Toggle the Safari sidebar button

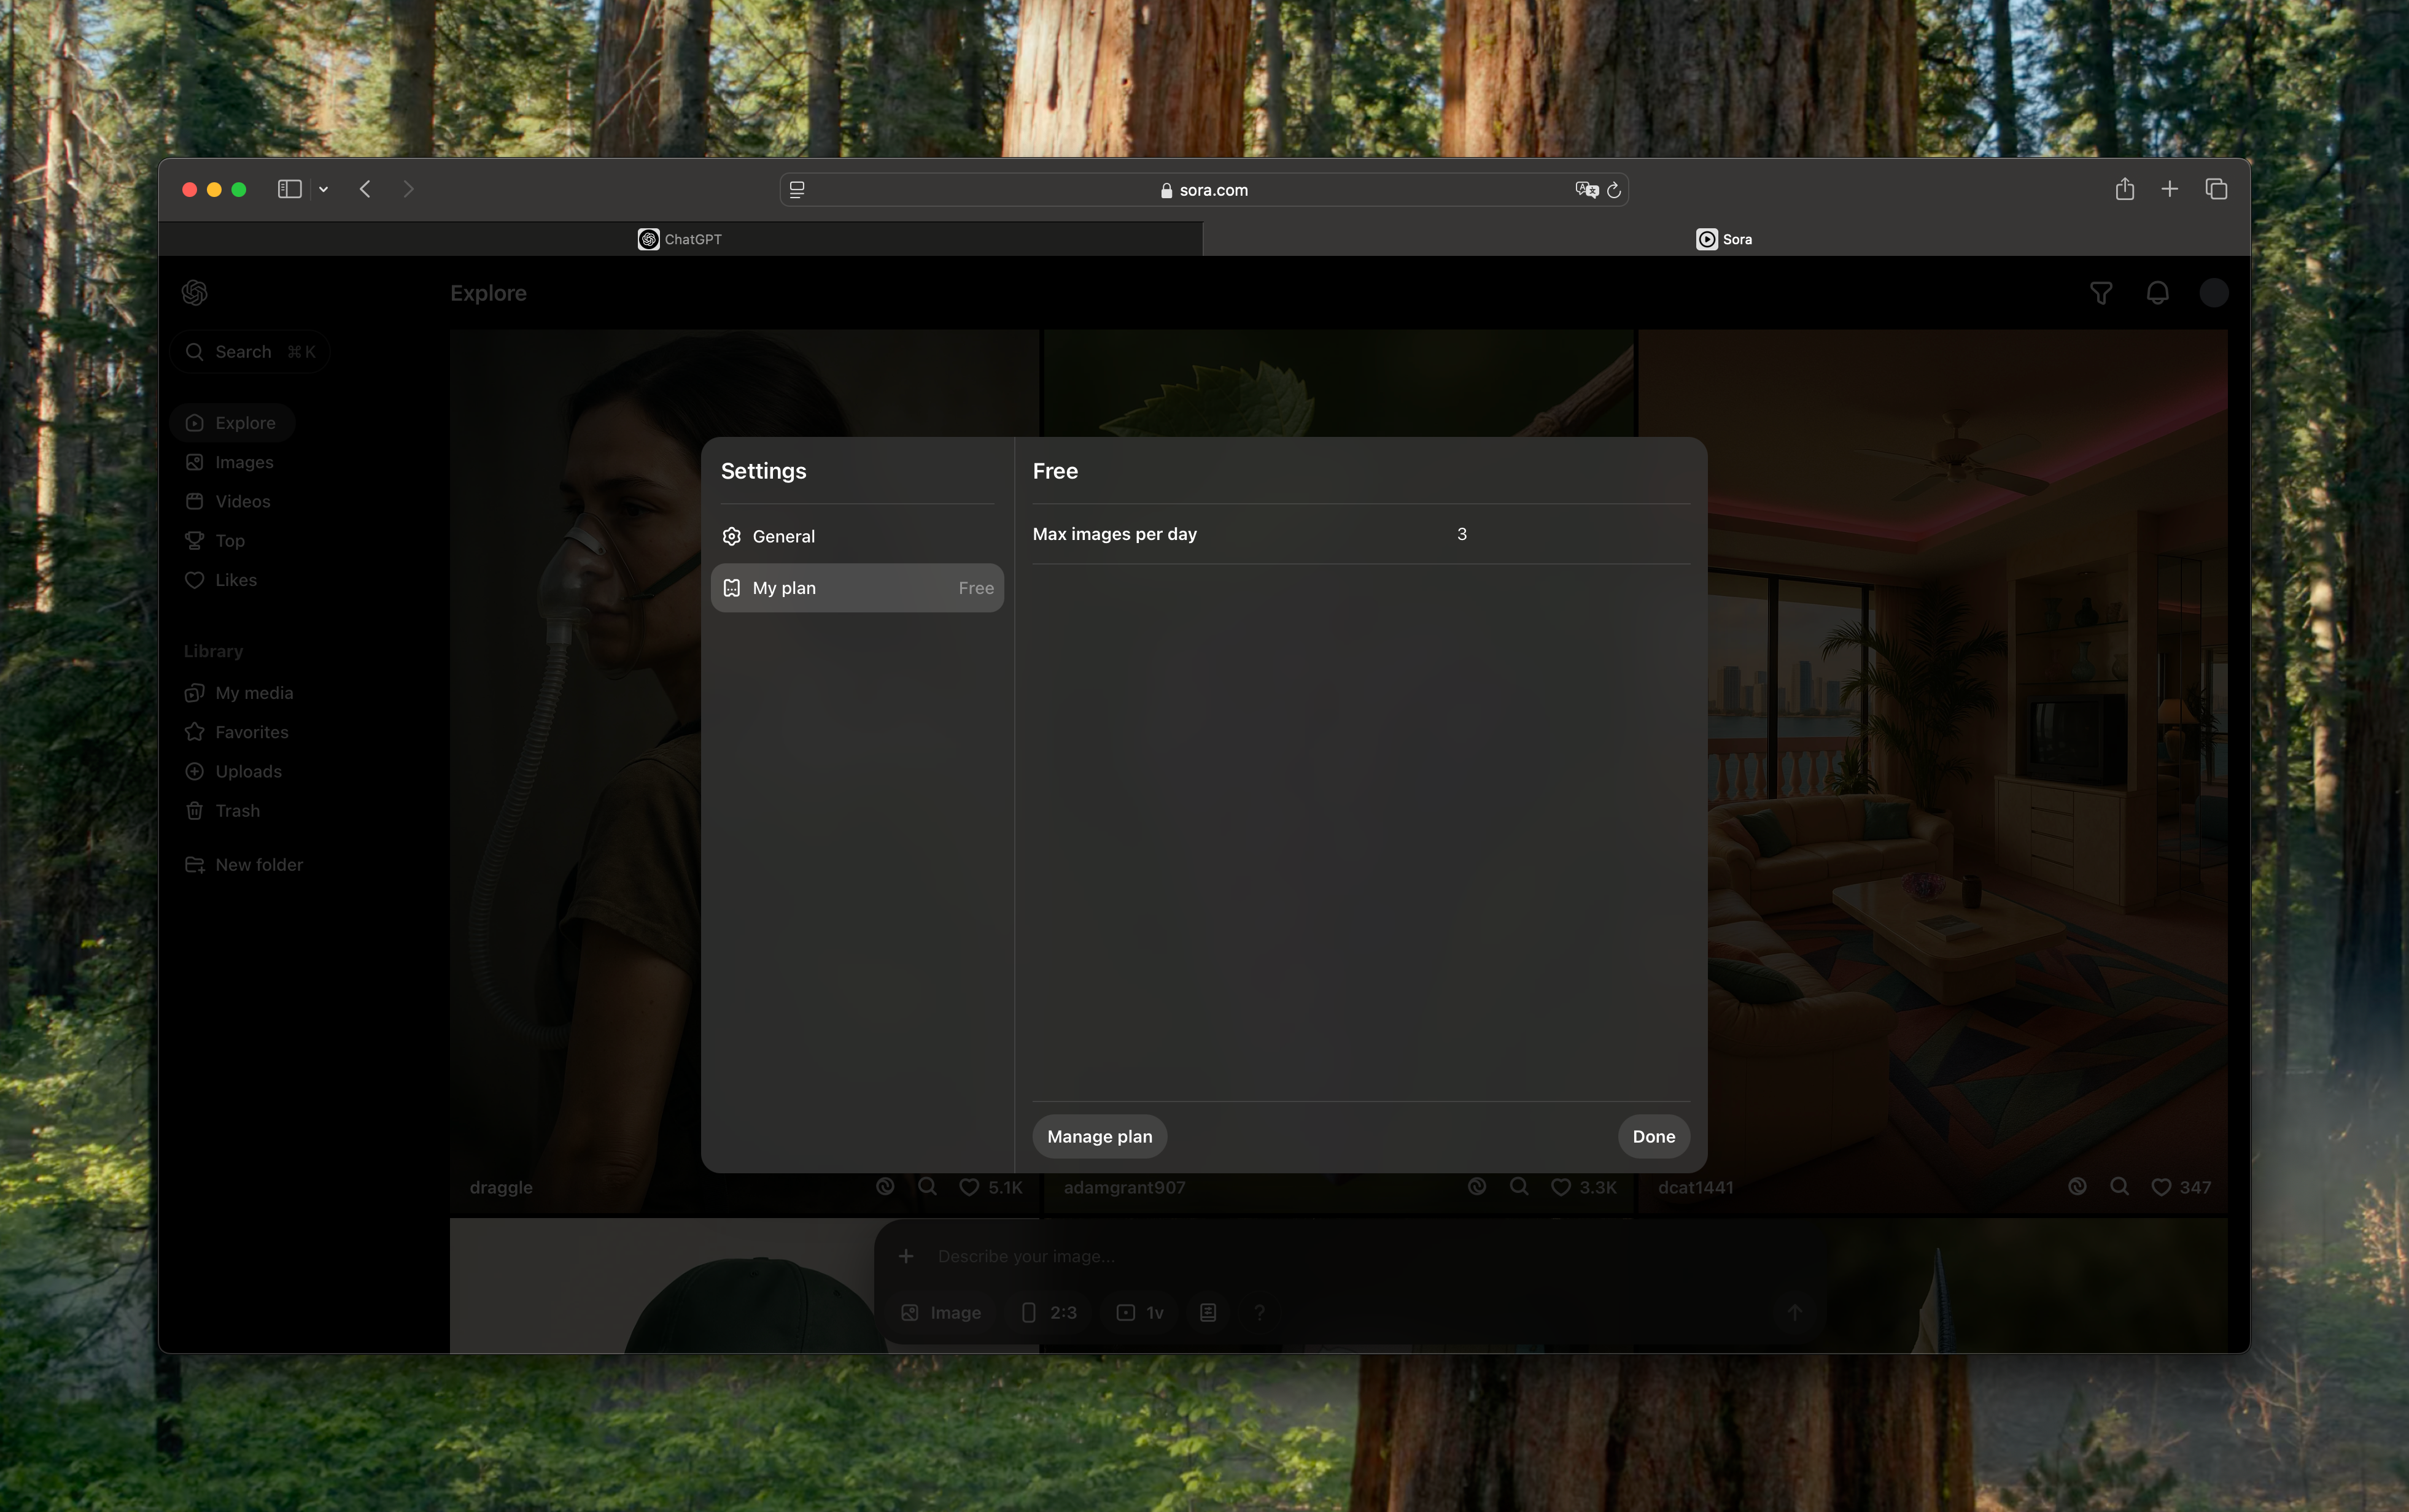click(x=289, y=189)
